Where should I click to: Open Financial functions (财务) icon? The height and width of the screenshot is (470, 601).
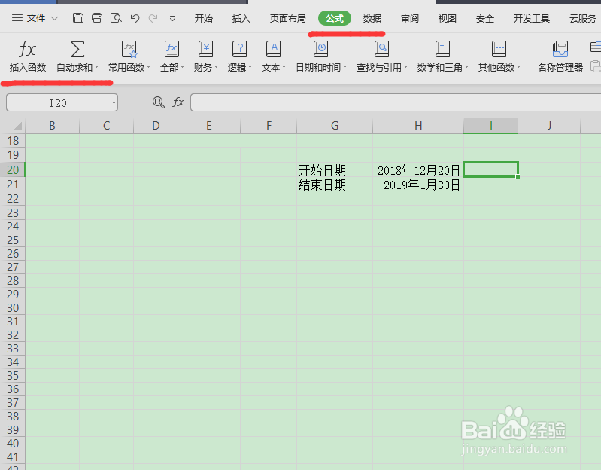(205, 50)
